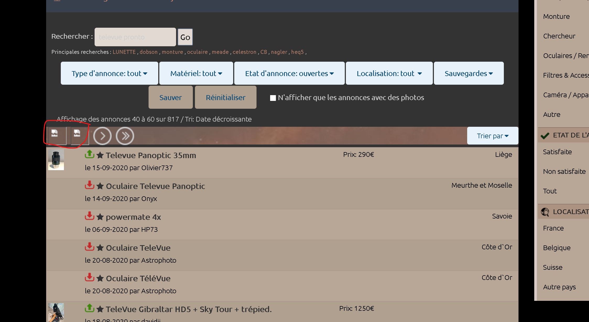The height and width of the screenshot is (322, 589).
Task: Click the next page arrow icon
Action: [x=102, y=136]
